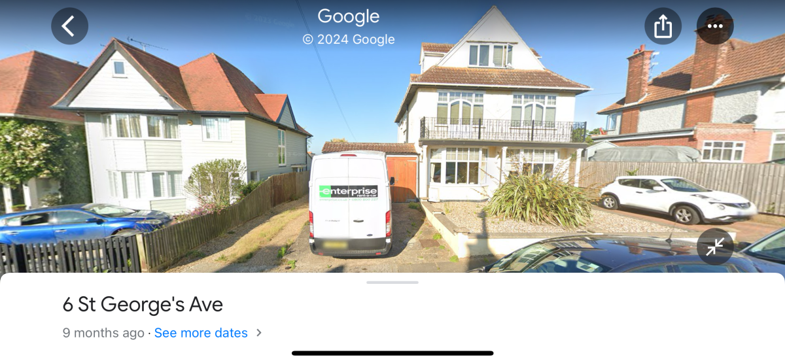
Task: Tap the Google logo watermark
Action: tap(349, 16)
